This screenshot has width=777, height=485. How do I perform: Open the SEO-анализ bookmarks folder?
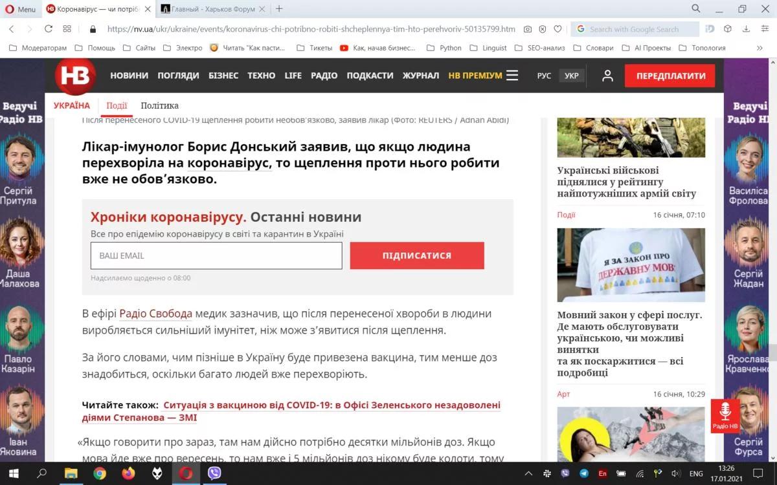pos(539,48)
